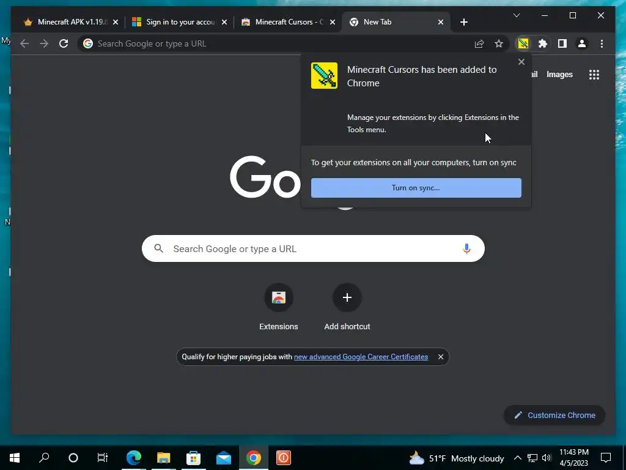Click the Google favicon in the address bar
Viewport: 626px width, 470px height.
point(88,43)
